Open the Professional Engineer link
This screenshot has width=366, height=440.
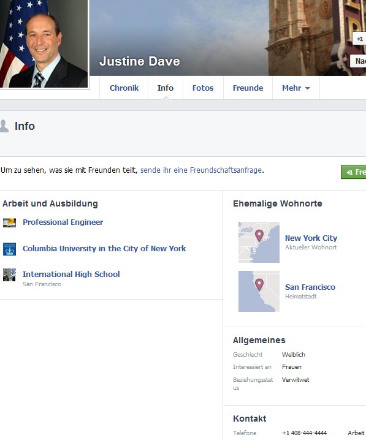coord(63,222)
